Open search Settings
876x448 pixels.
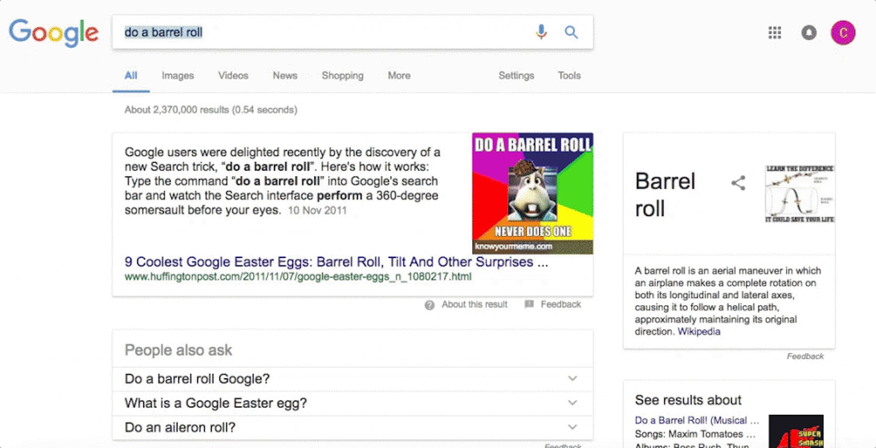[516, 75]
